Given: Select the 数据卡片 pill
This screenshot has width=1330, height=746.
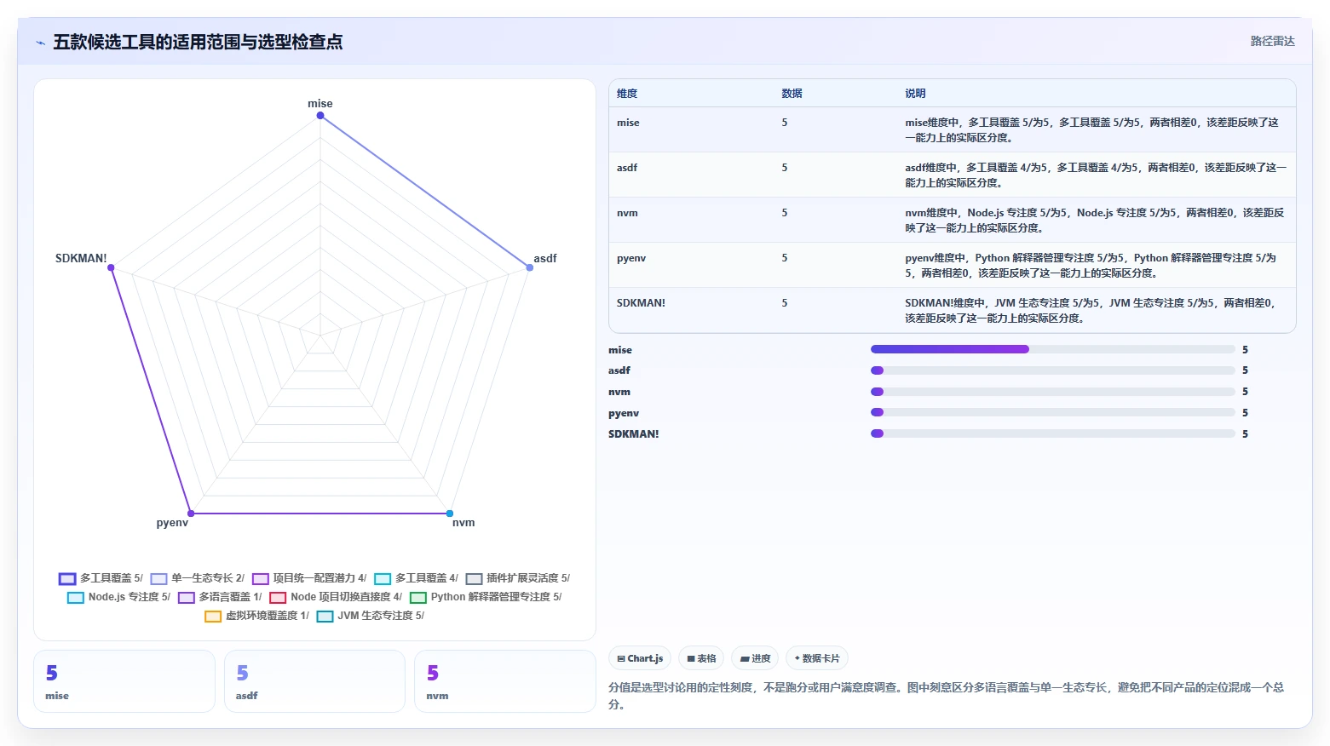Looking at the screenshot, I should (x=817, y=658).
